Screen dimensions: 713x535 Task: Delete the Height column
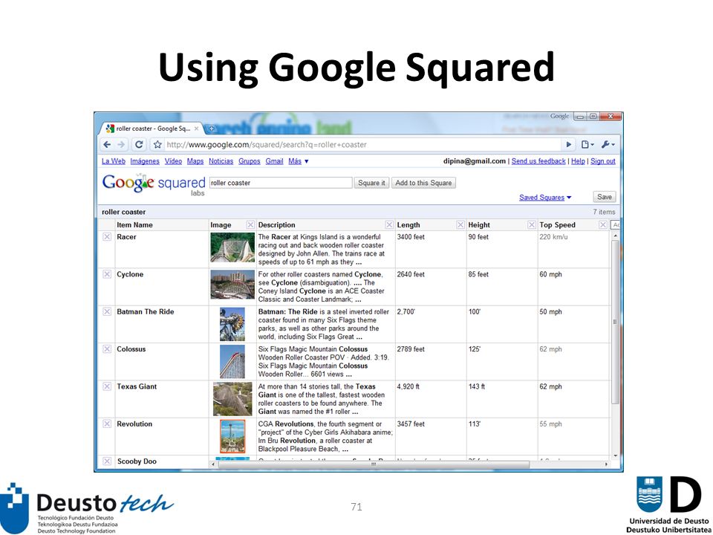531,224
